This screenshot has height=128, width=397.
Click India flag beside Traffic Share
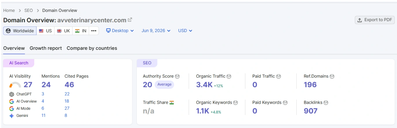point(172,103)
